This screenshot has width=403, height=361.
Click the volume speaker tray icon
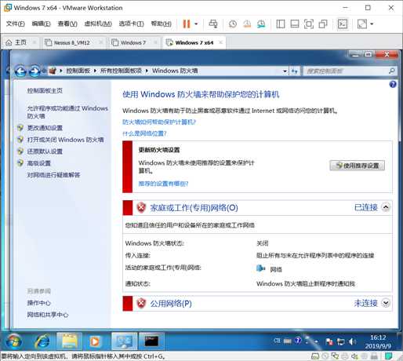tap(352, 341)
